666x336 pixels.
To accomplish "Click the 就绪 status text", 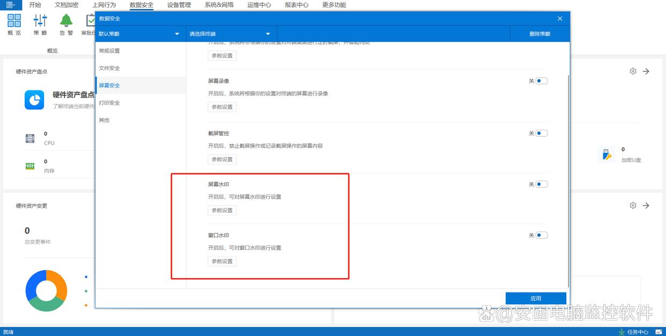I will point(9,332).
